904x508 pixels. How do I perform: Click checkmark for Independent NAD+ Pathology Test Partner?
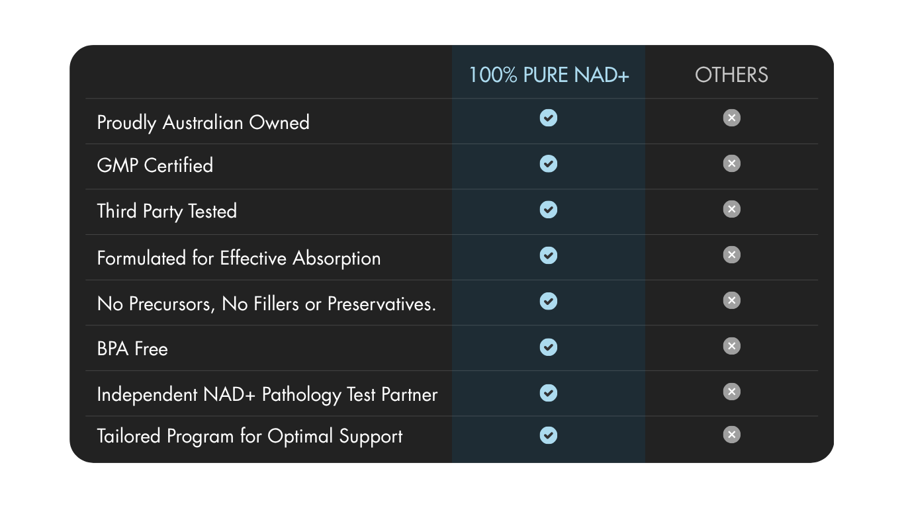(x=549, y=392)
